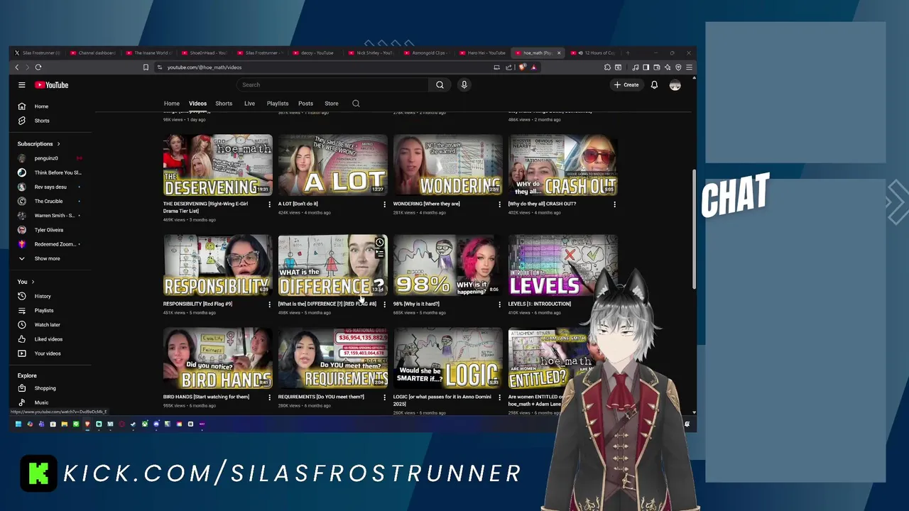Open Liked videos in sidebar
The width and height of the screenshot is (909, 511).
(50, 339)
